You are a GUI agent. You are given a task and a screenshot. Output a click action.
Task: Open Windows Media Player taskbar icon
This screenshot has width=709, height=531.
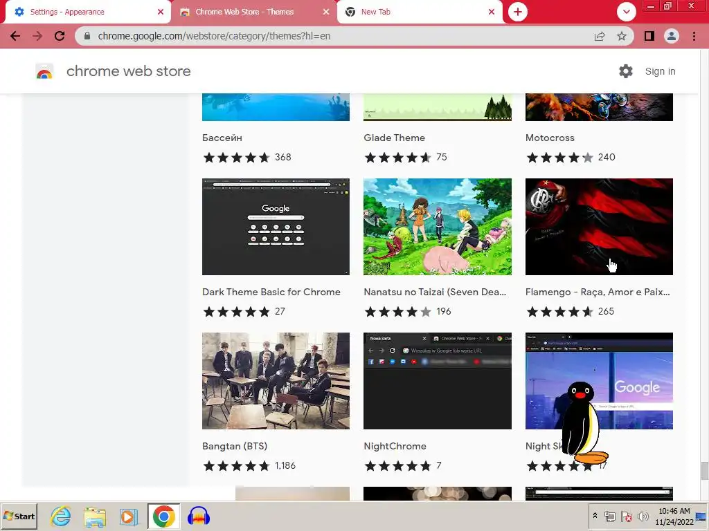[129, 516]
